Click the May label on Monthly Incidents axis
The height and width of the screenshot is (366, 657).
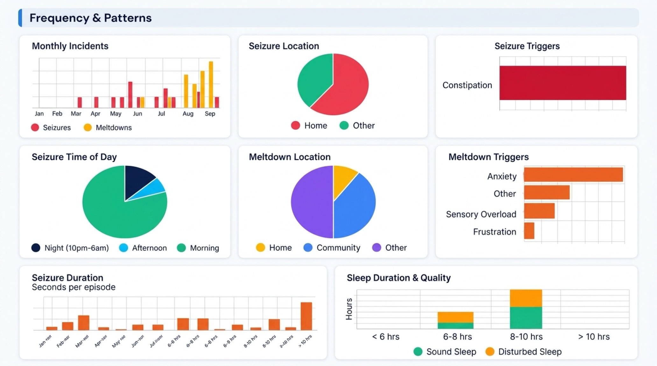click(116, 114)
